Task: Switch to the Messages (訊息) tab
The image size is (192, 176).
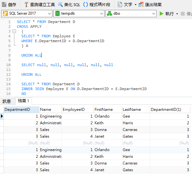Action: (7, 101)
